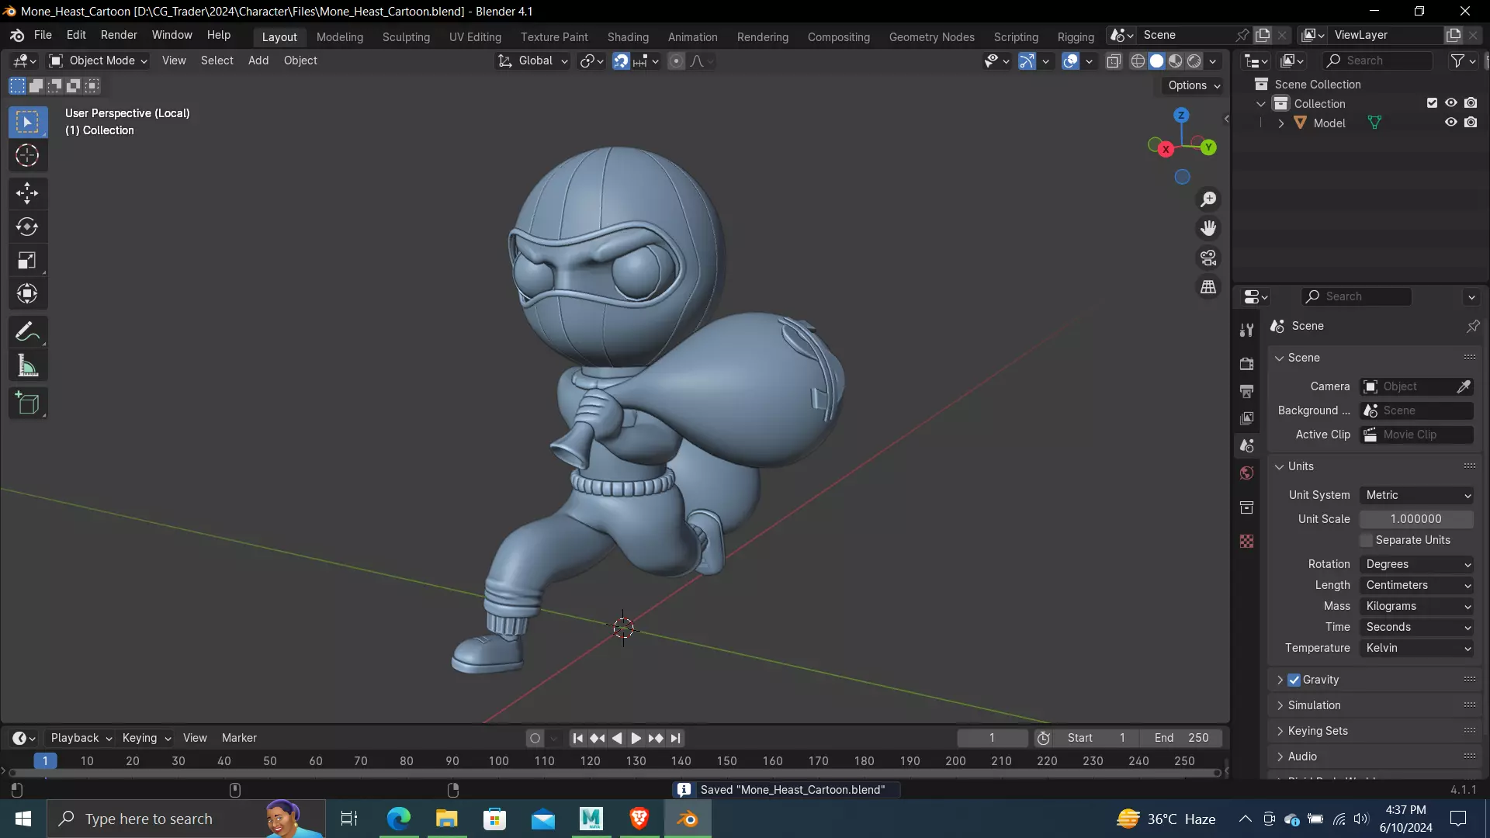Click the red X axis gizmo
The width and height of the screenshot is (1490, 838).
pyautogui.click(x=1166, y=149)
